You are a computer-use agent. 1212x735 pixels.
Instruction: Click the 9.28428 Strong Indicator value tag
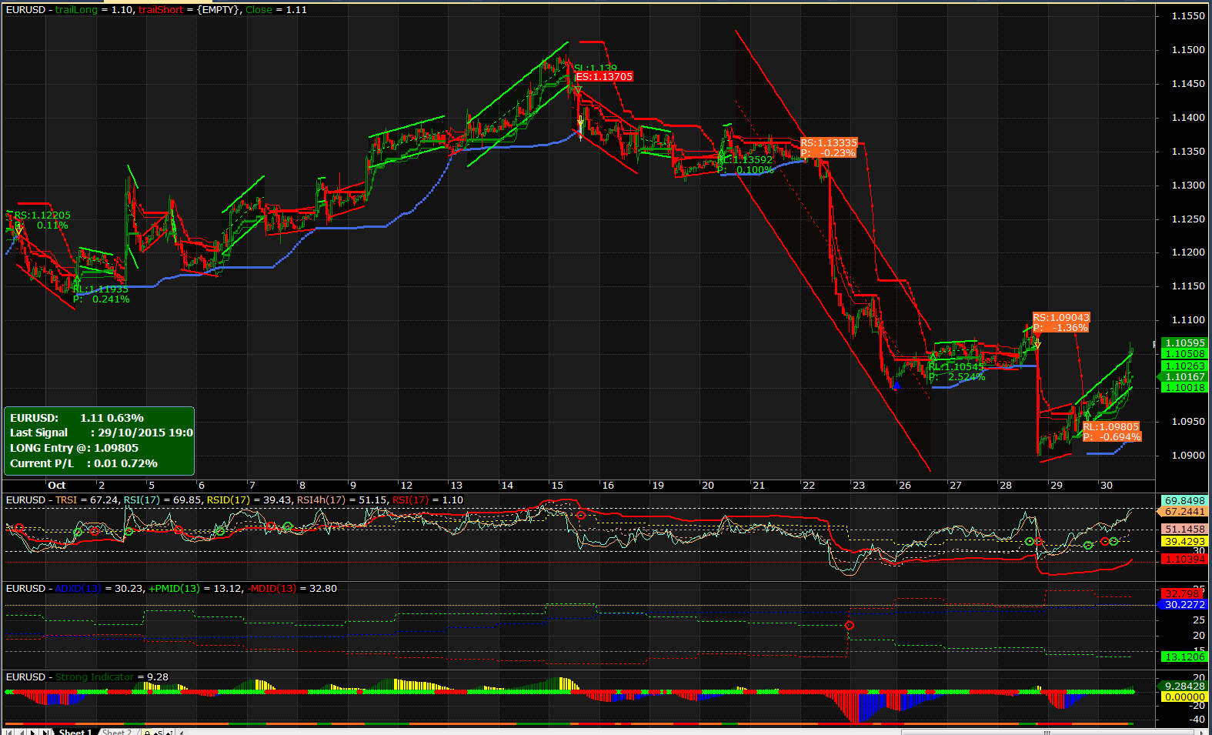1183,687
